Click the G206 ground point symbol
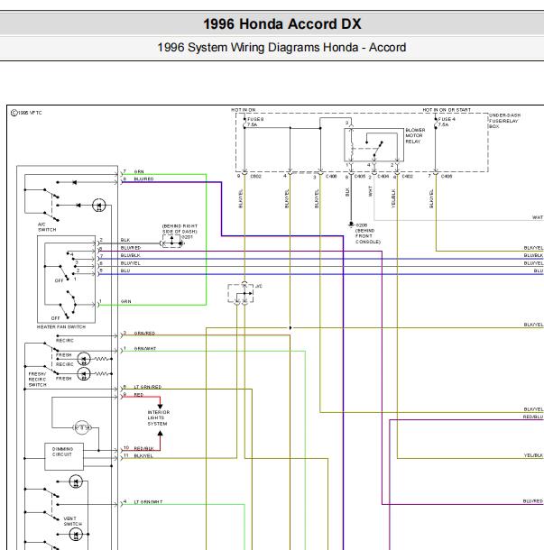The width and height of the screenshot is (544, 550). (x=351, y=224)
